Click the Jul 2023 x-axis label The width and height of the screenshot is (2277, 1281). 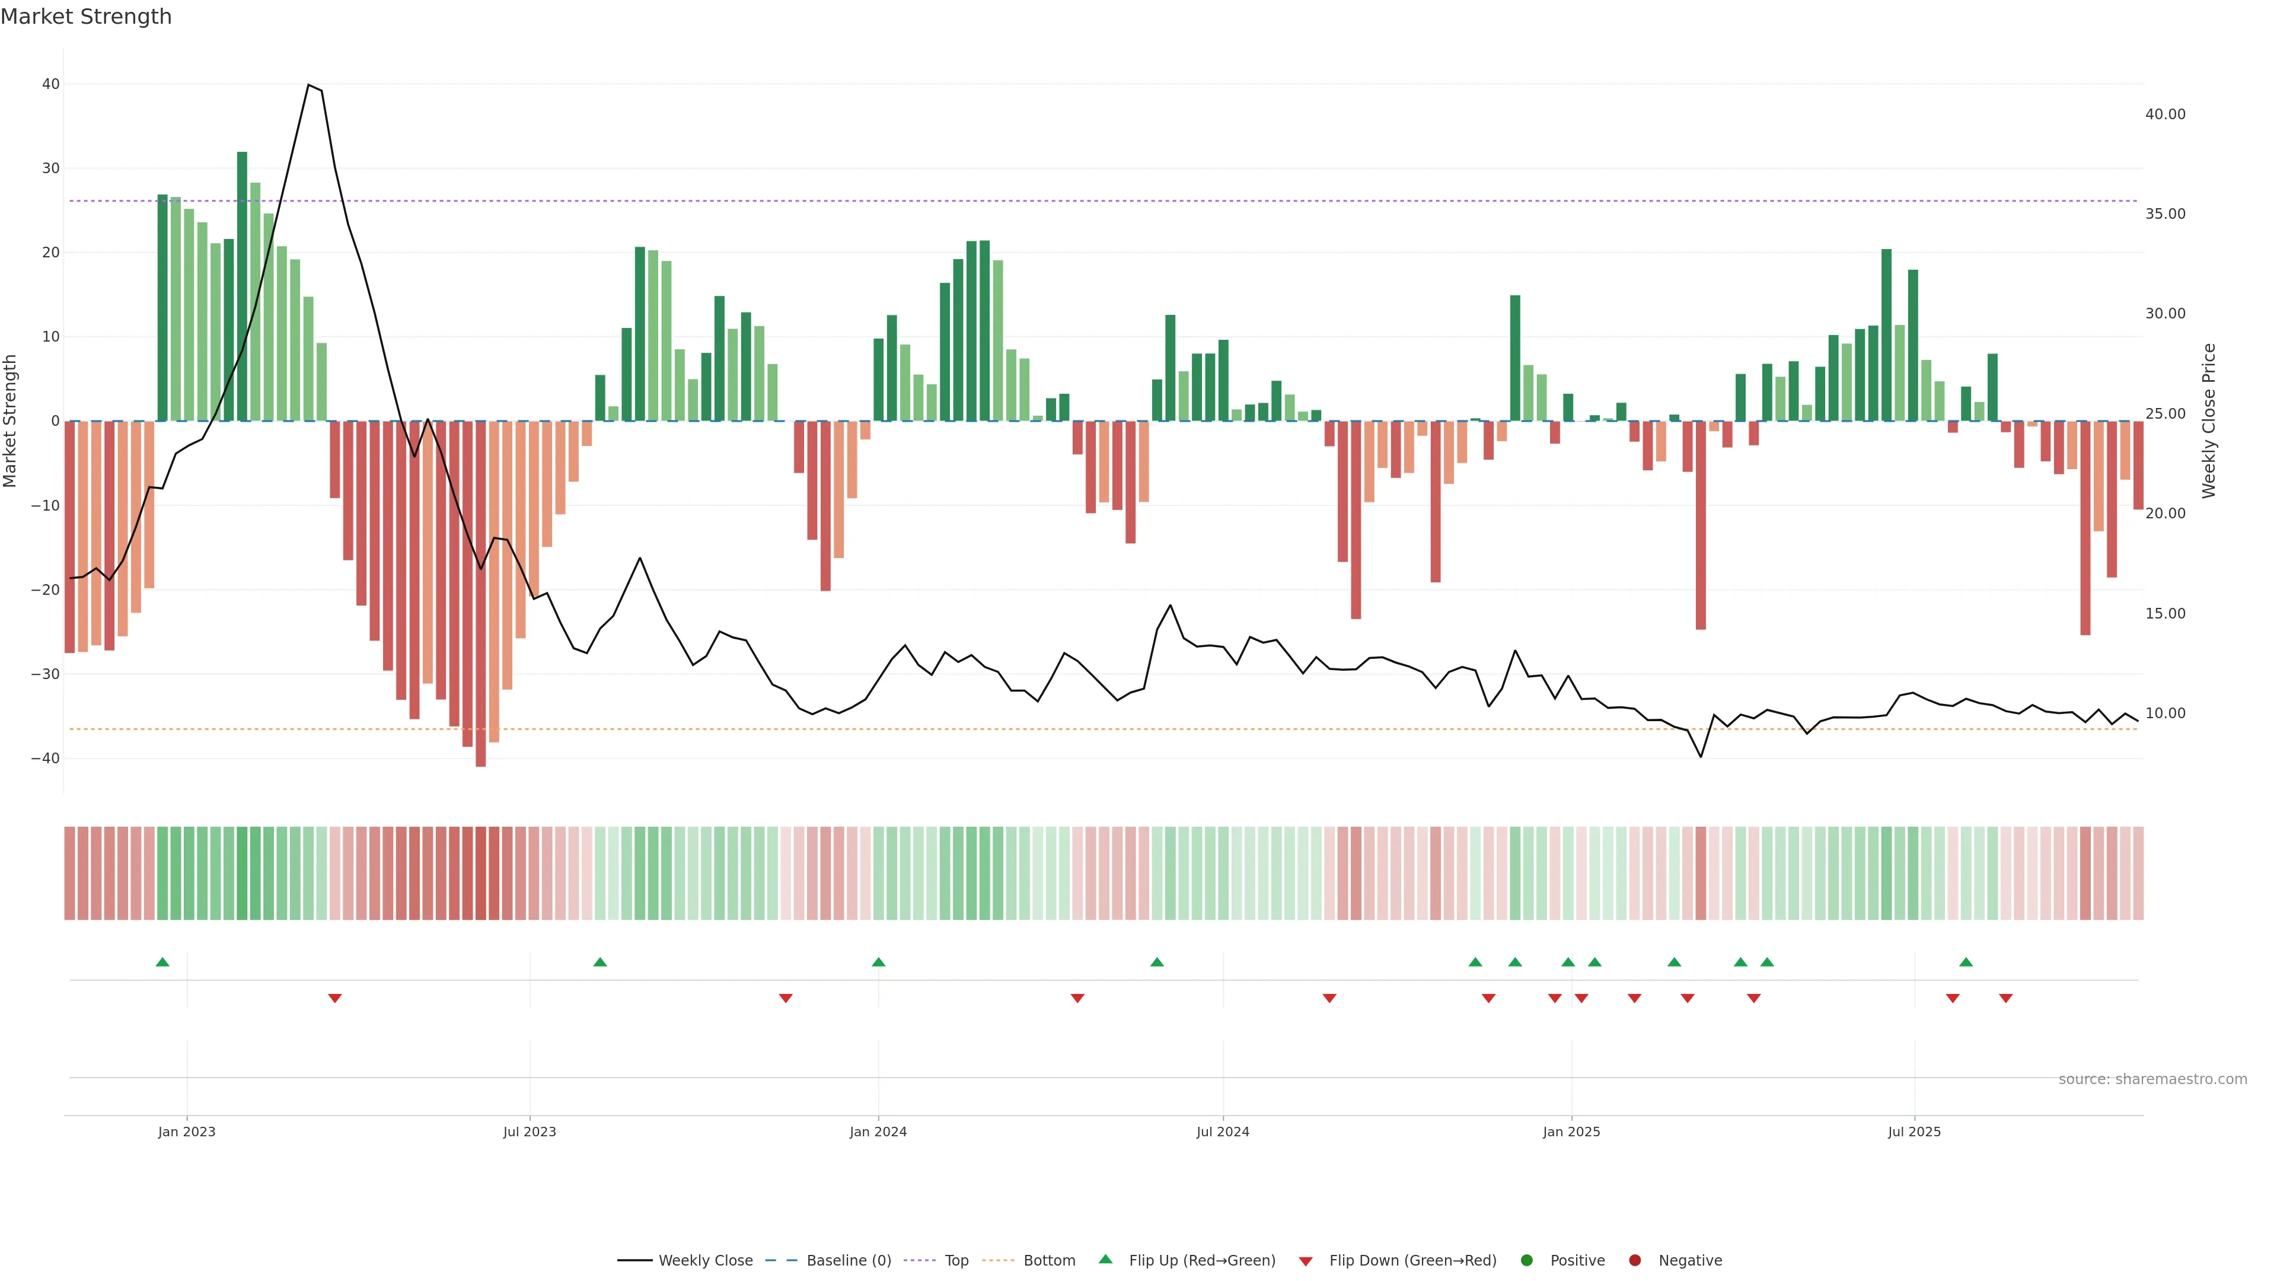coord(530,1132)
